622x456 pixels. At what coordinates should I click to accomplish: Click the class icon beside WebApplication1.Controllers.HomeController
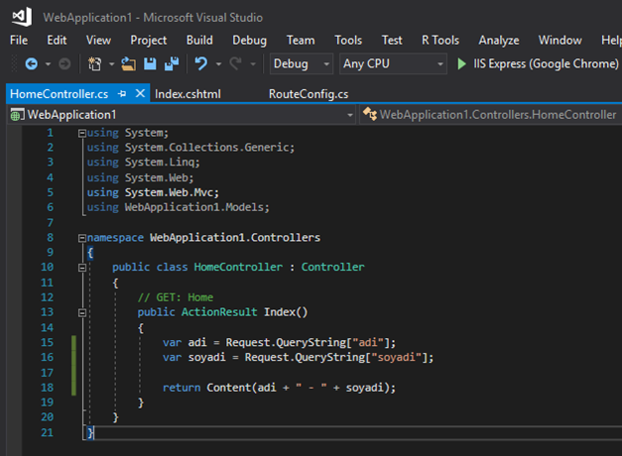click(370, 114)
